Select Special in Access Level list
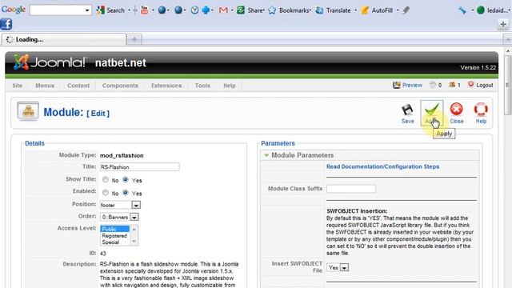Viewport: 512px width, 288px height. coord(114,242)
